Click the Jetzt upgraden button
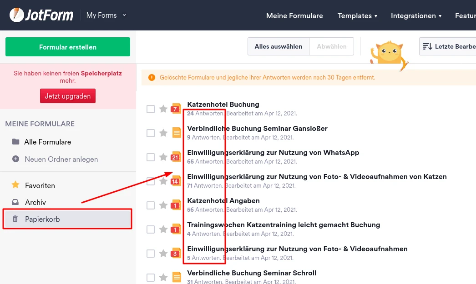This screenshot has width=476, height=284. click(x=68, y=96)
